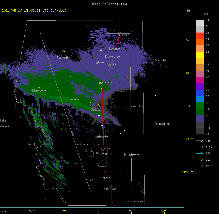Click the Cochrane label
The image size is (219, 214).
(82, 144)
